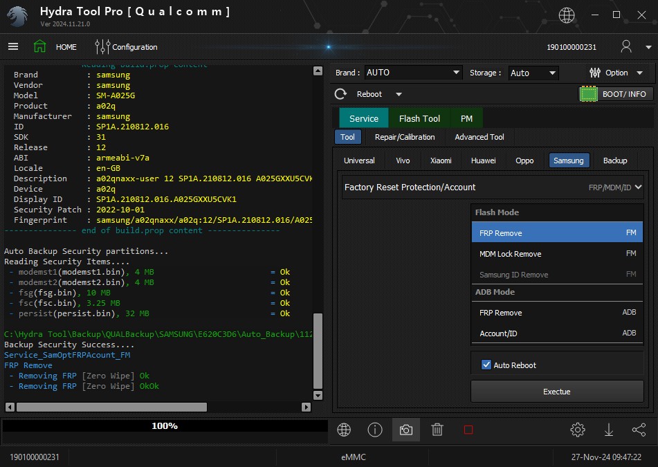Image resolution: width=658 pixels, height=467 pixels.
Task: Open the Xiaomi brand tab
Action: point(441,161)
